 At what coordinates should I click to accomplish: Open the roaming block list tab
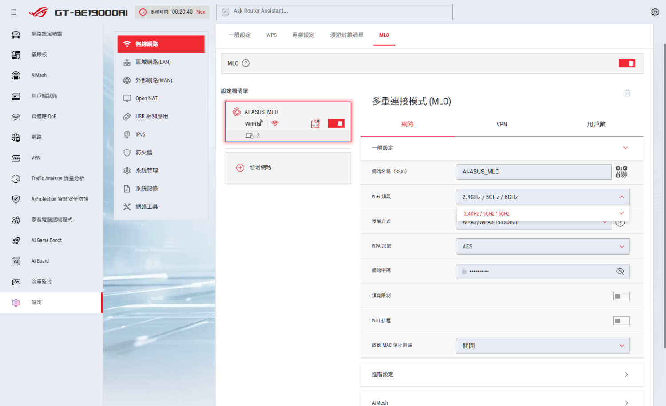pos(347,35)
